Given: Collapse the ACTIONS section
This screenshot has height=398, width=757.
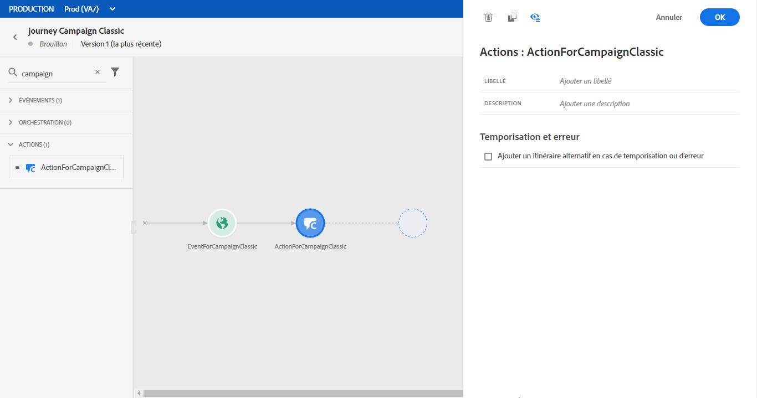Looking at the screenshot, I should 11,144.
